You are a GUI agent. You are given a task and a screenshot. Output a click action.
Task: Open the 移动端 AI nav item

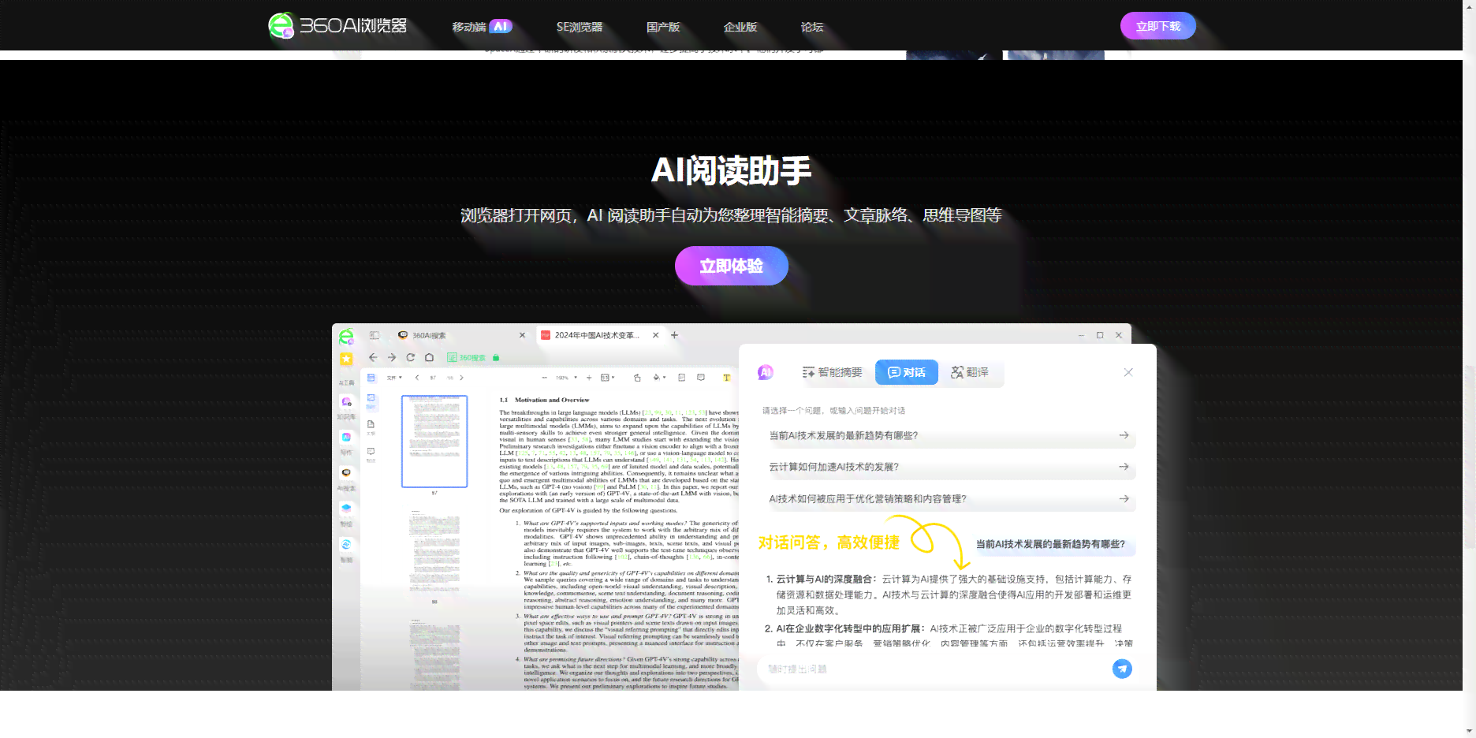click(x=482, y=27)
